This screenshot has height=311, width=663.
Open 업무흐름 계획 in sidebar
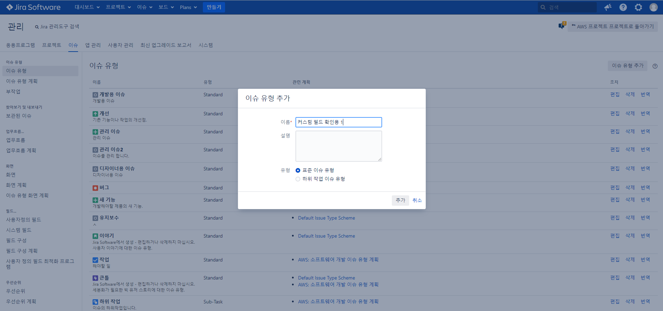tap(21, 150)
